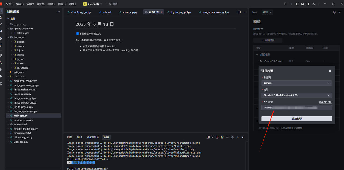Open release.yml in the file tree
The image size is (344, 170).
coord(23,33)
